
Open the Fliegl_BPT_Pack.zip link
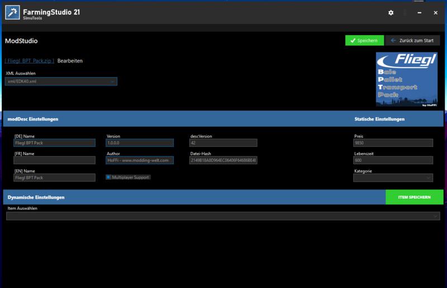30,61
